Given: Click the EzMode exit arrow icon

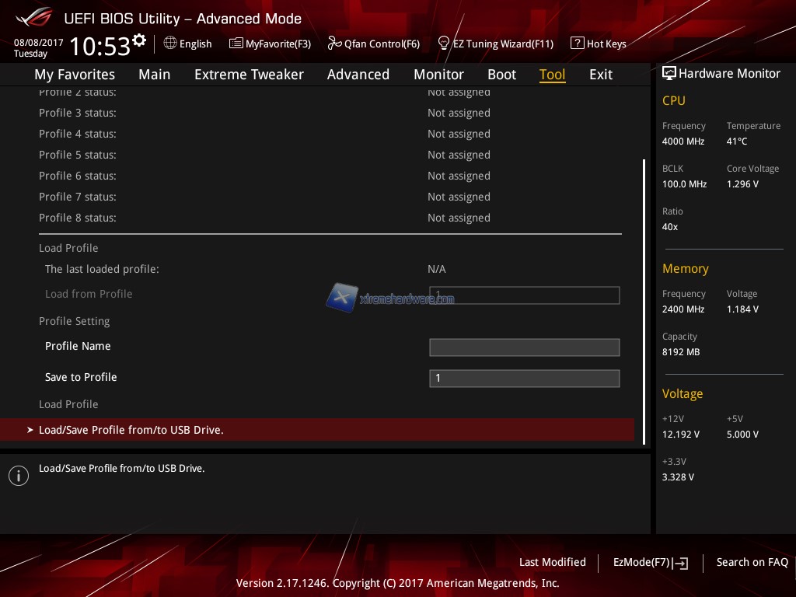Looking at the screenshot, I should 682,563.
